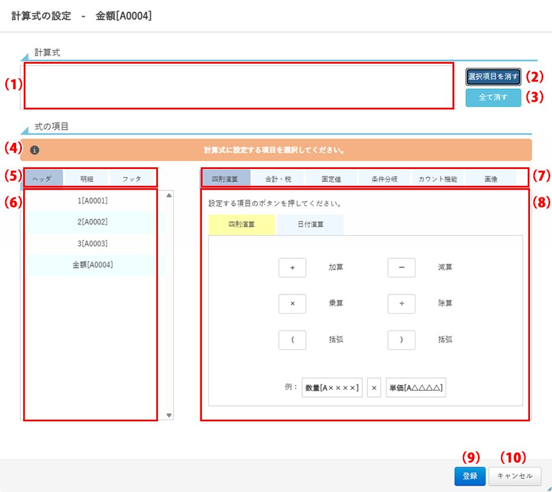Insert the division (除算) ÷ operator
This screenshot has width=552, height=492.
tap(401, 304)
